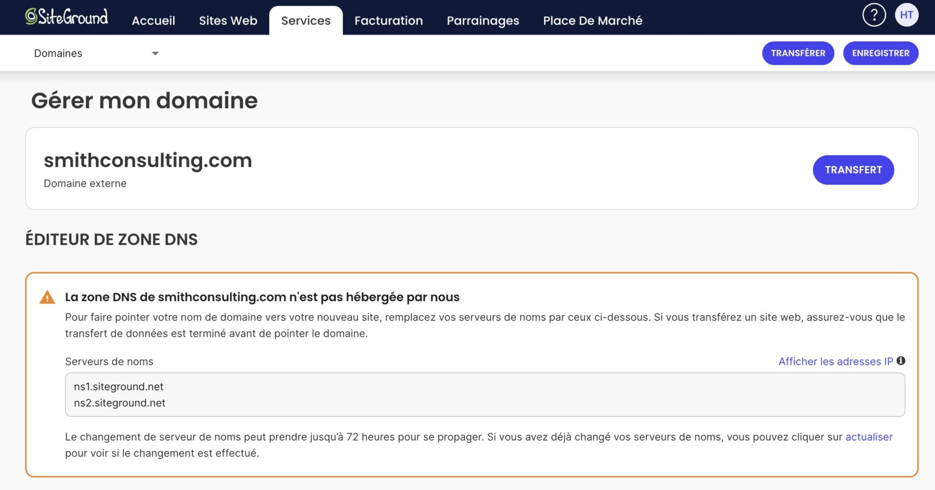Viewport: 935px width, 490px height.
Task: Click the TRANSFÉRER button
Action: pyautogui.click(x=798, y=53)
